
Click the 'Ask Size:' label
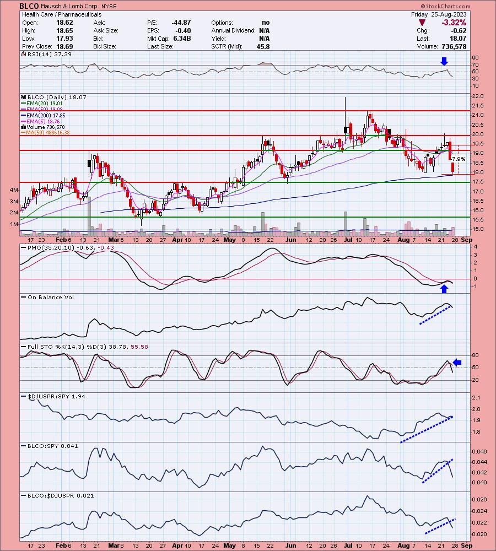click(106, 30)
